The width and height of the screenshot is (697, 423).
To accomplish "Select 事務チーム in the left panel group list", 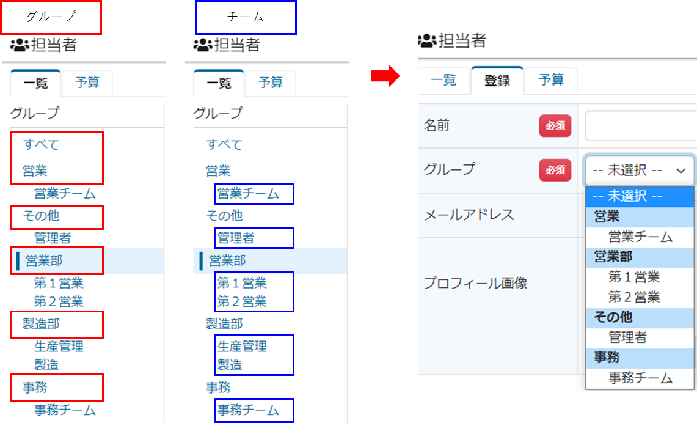I will (65, 410).
